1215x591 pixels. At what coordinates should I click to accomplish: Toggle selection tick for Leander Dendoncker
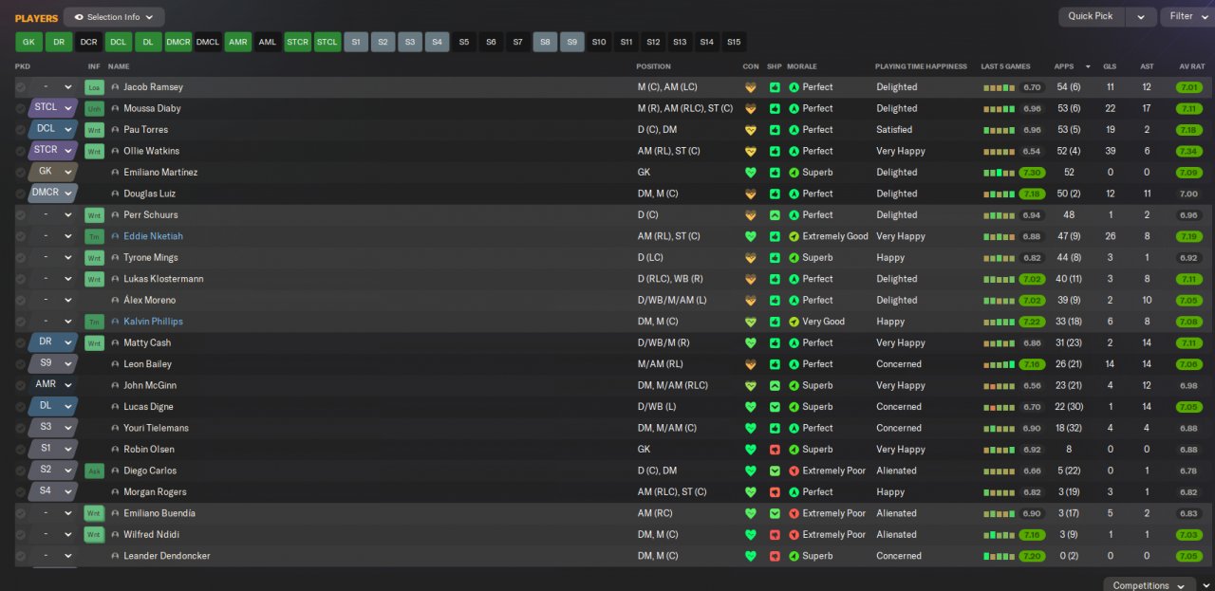pos(21,556)
